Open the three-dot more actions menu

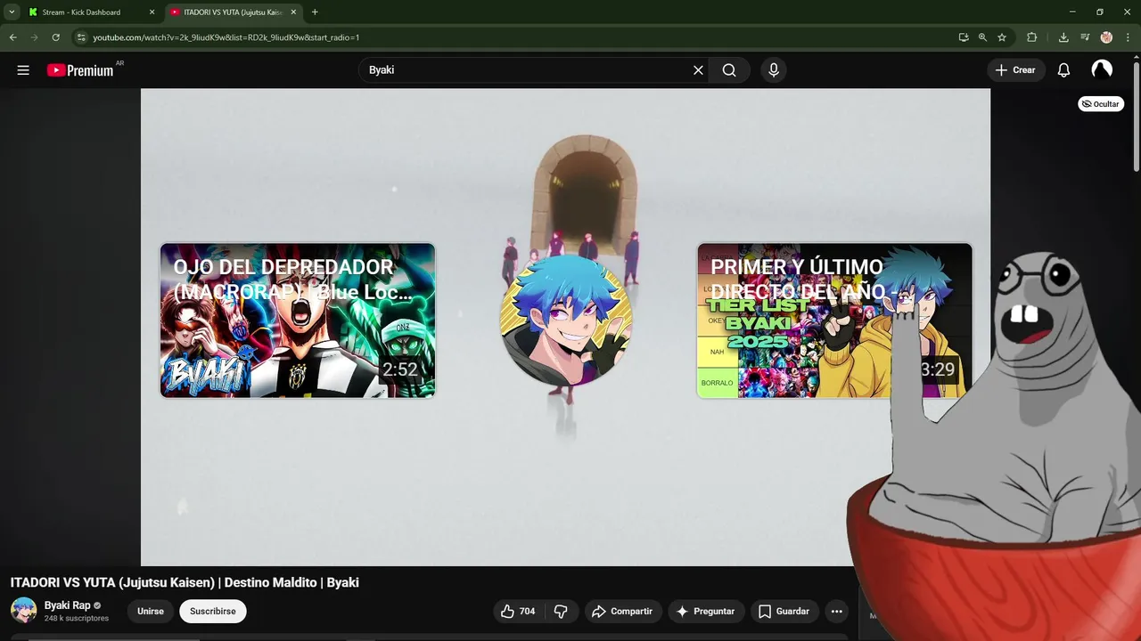coord(836,612)
